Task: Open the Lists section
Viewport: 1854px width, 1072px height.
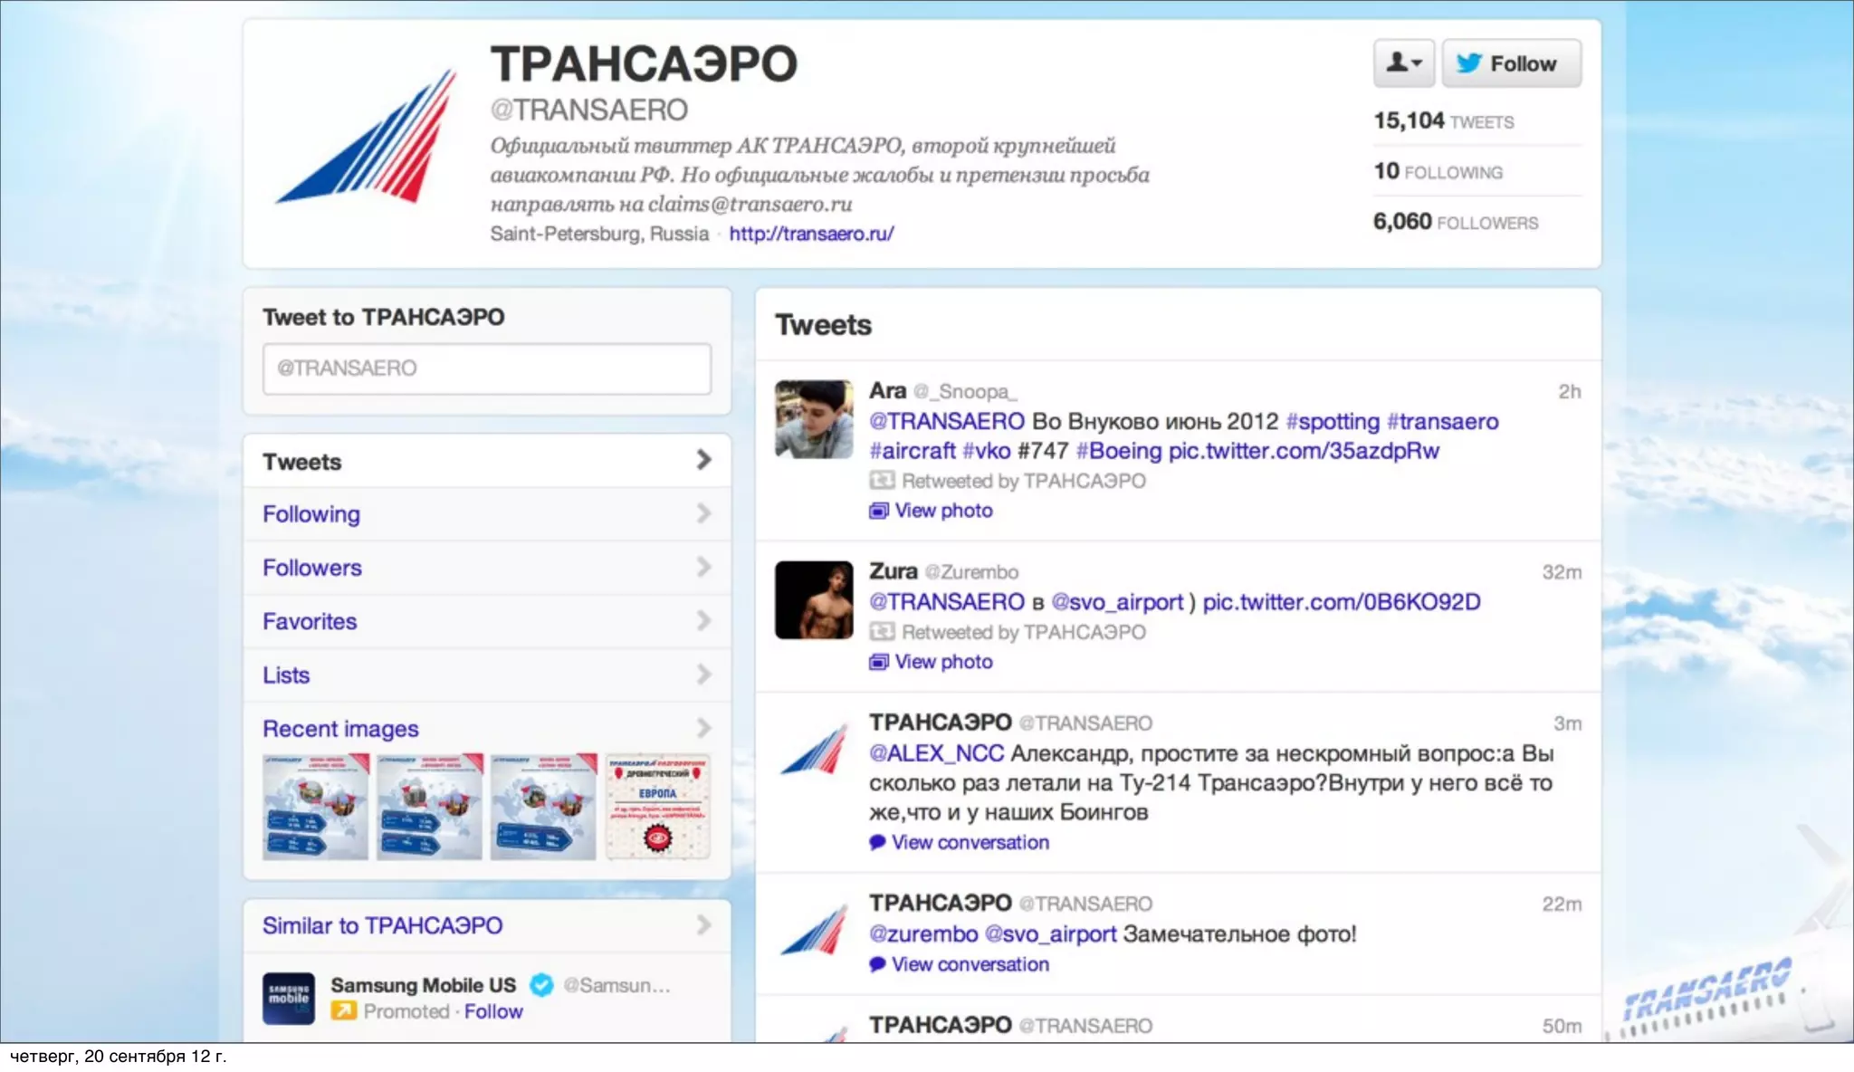Action: 487,675
